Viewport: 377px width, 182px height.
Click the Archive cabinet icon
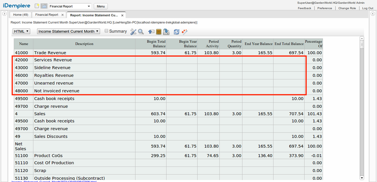[159, 32]
